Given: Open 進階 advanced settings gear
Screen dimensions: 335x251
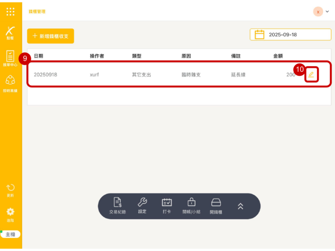Looking at the screenshot, I should 10,214.
